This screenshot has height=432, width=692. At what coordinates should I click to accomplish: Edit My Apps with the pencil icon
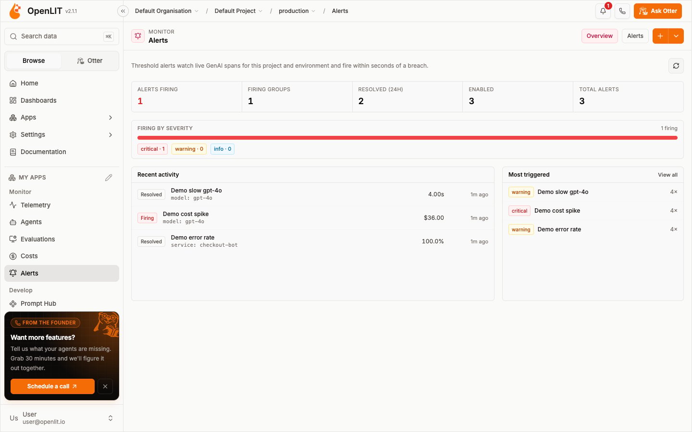click(x=109, y=178)
